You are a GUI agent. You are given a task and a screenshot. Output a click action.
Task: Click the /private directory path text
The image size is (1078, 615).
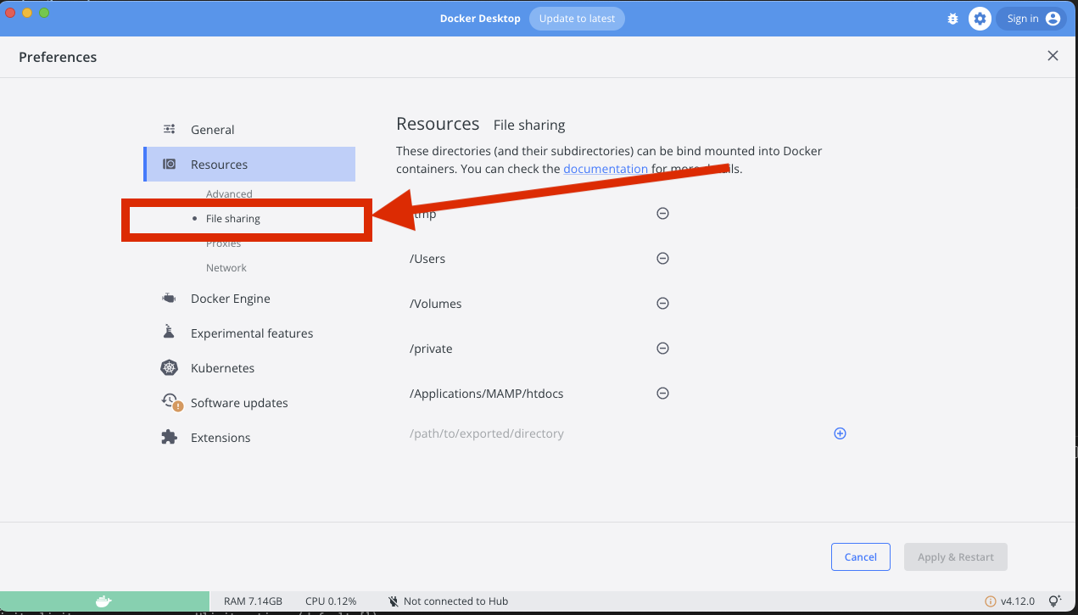pos(431,349)
